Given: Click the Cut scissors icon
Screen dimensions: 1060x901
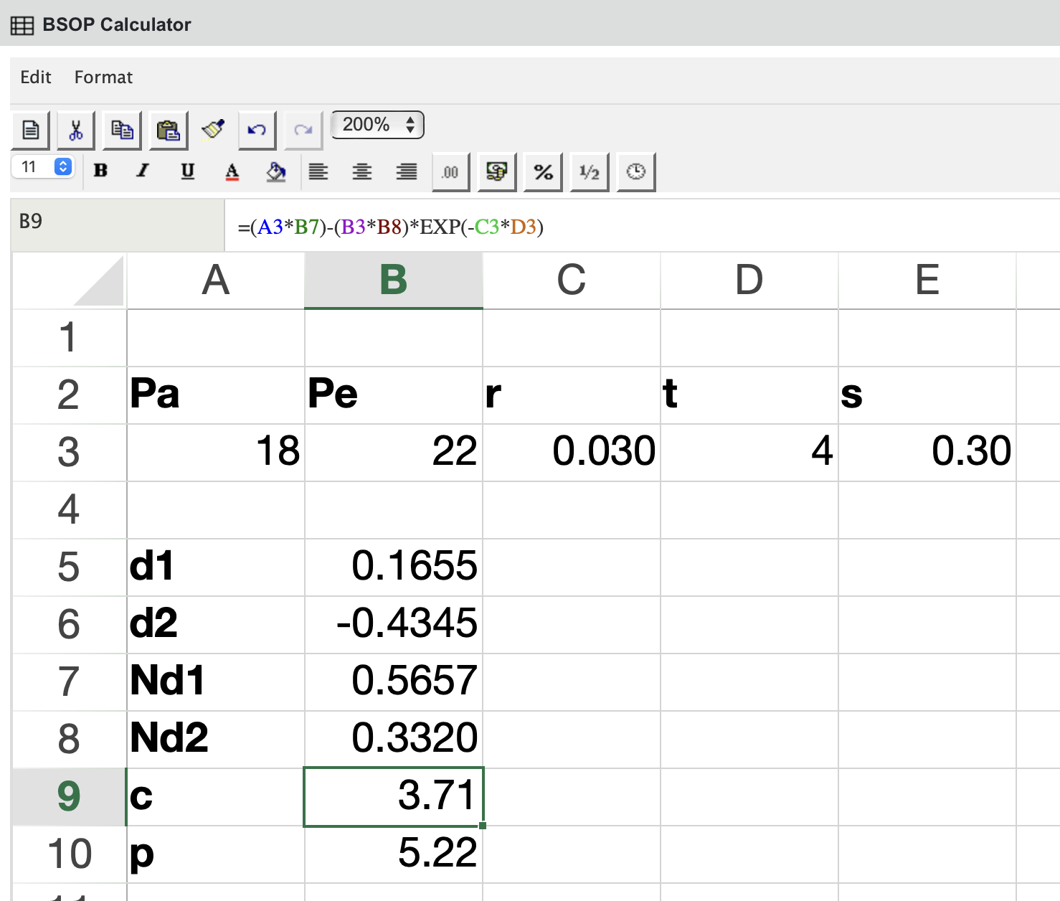Looking at the screenshot, I should 75,130.
